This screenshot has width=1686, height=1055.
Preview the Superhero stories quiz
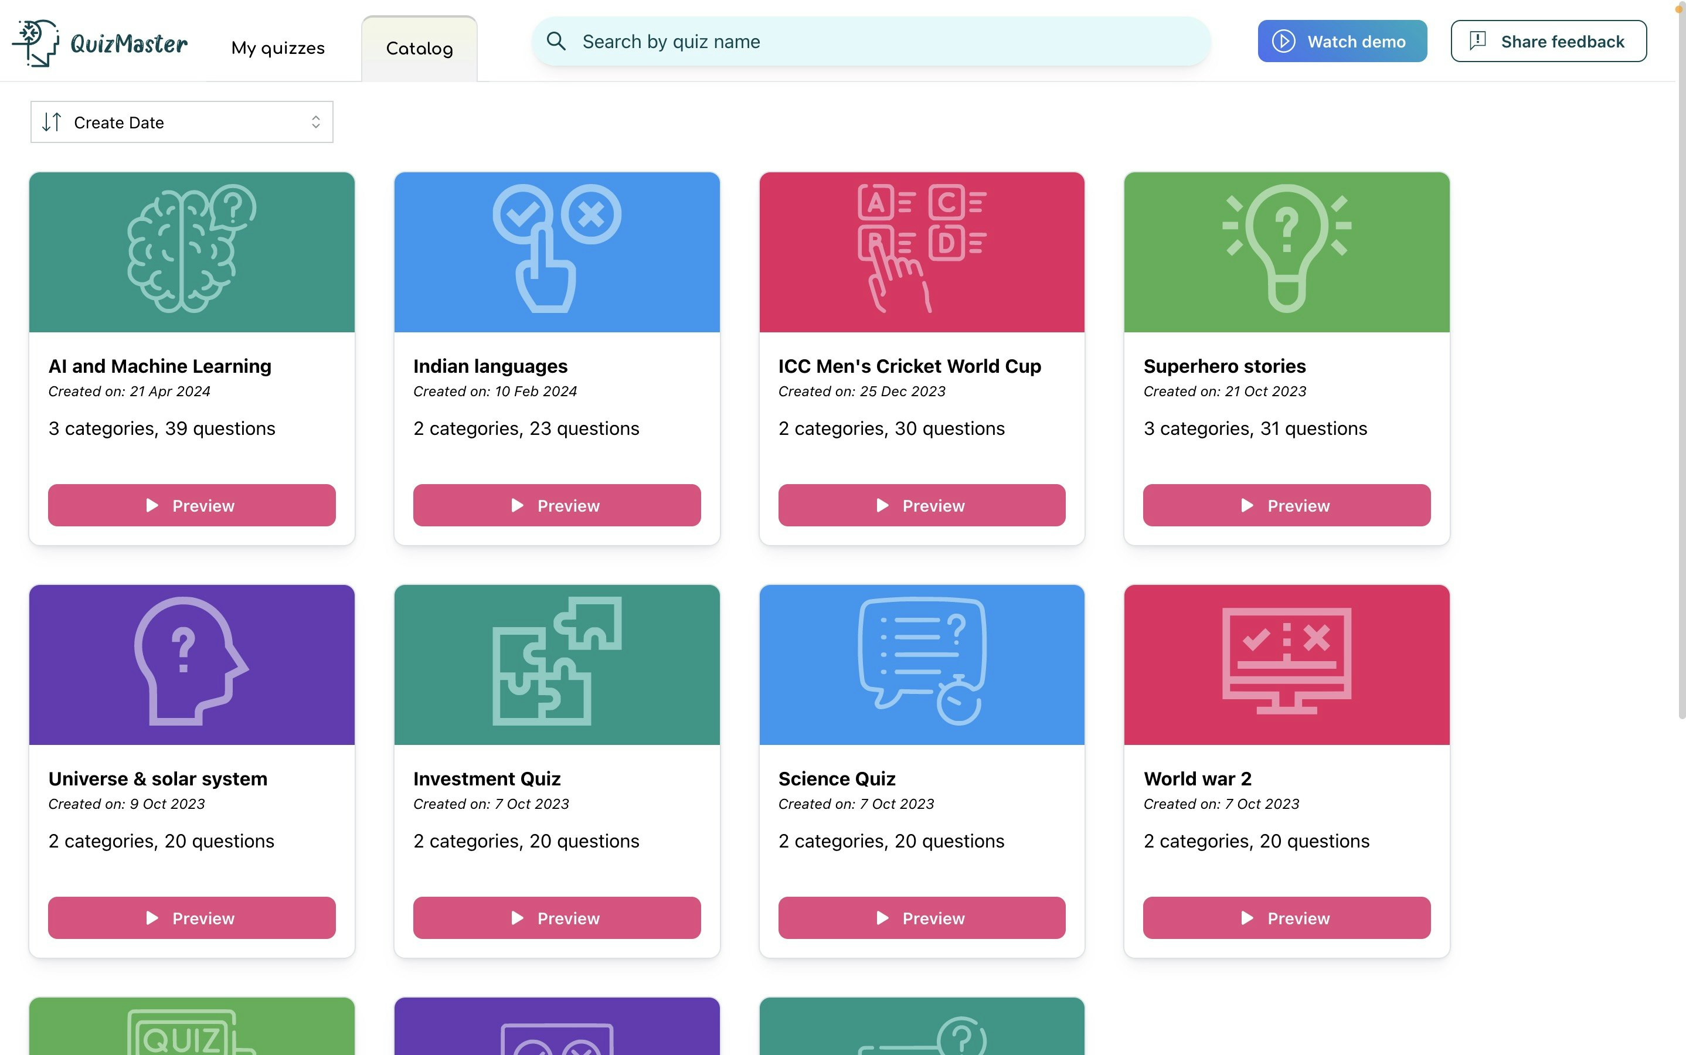pos(1287,505)
